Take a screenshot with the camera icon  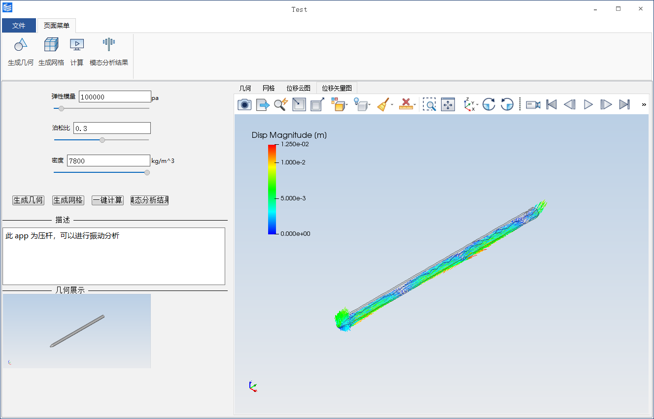coord(244,104)
